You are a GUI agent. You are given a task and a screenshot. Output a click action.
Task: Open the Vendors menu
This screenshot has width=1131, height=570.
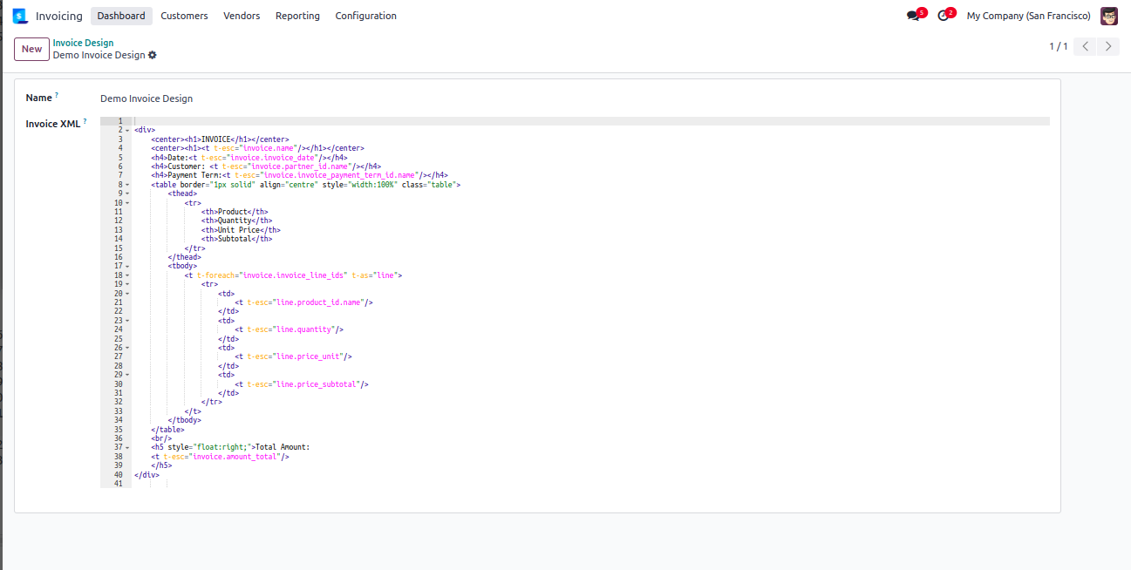tap(242, 16)
